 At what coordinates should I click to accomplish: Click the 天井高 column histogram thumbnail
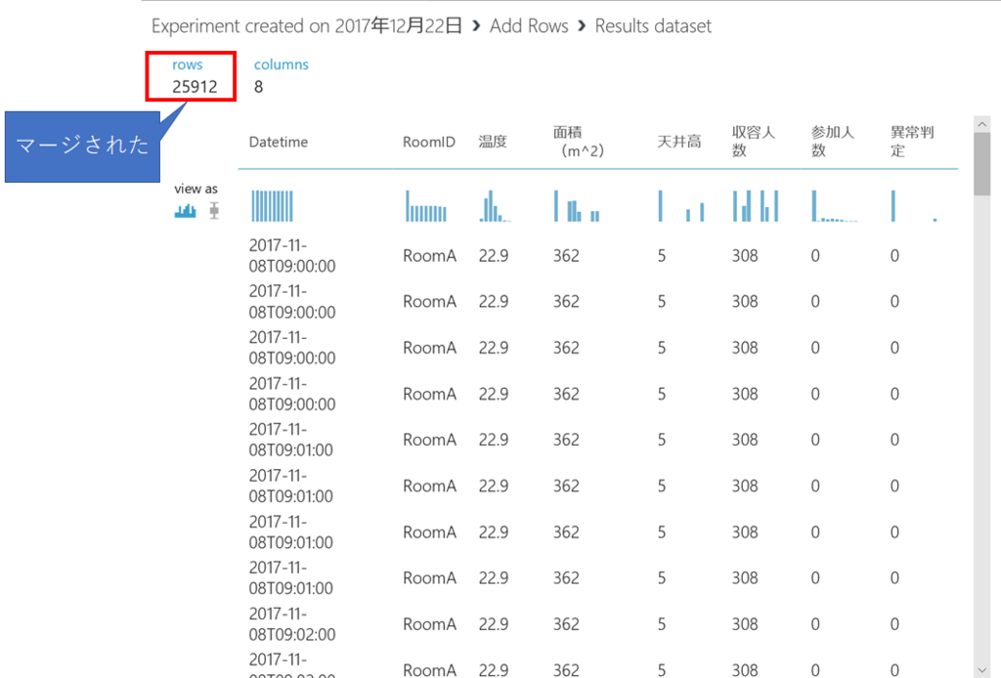pyautogui.click(x=681, y=206)
